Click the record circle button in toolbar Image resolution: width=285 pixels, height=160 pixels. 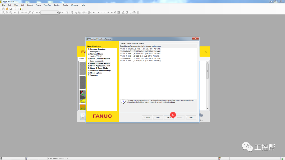tap(94, 13)
